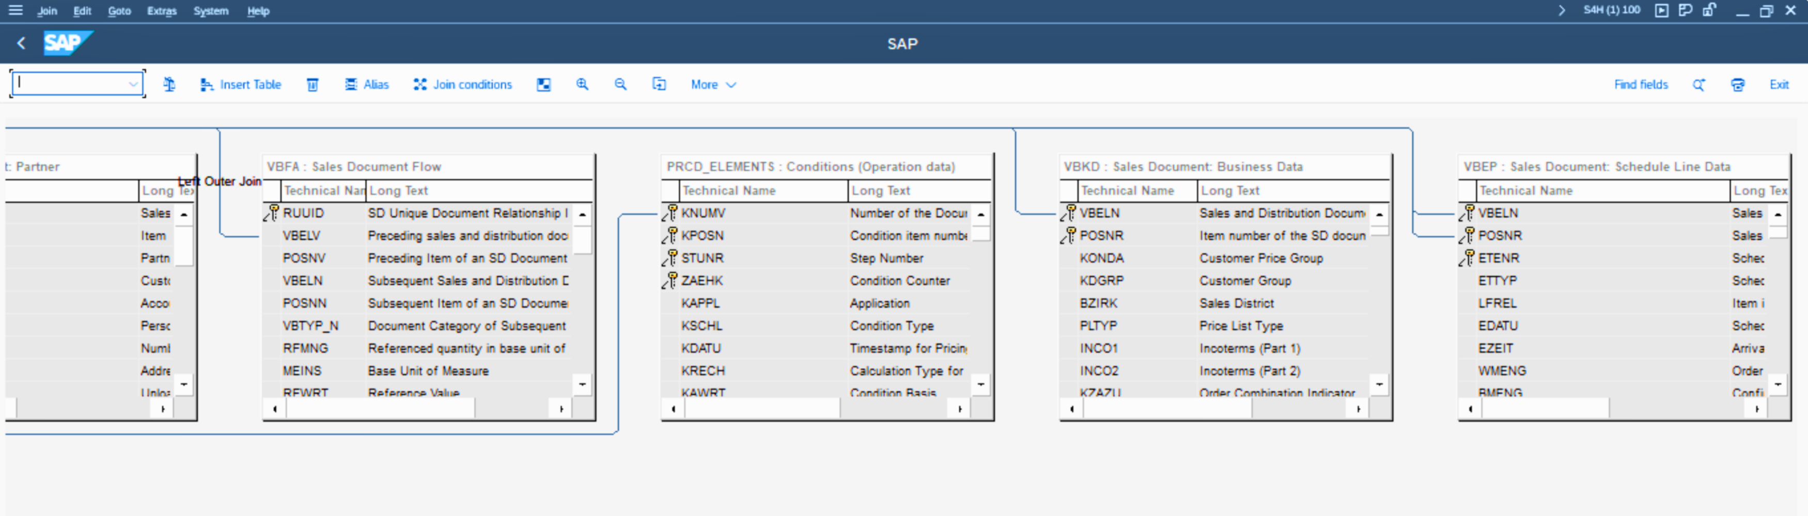
Task: Click the delete table trash icon
Action: [x=313, y=84]
